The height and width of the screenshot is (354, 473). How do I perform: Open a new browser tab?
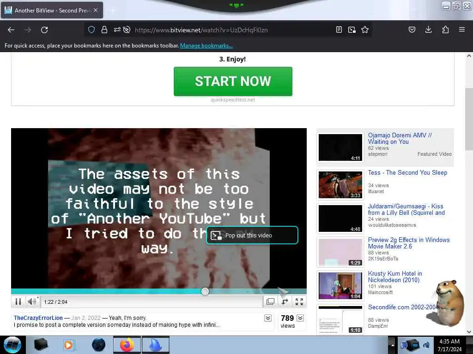pos(113,10)
